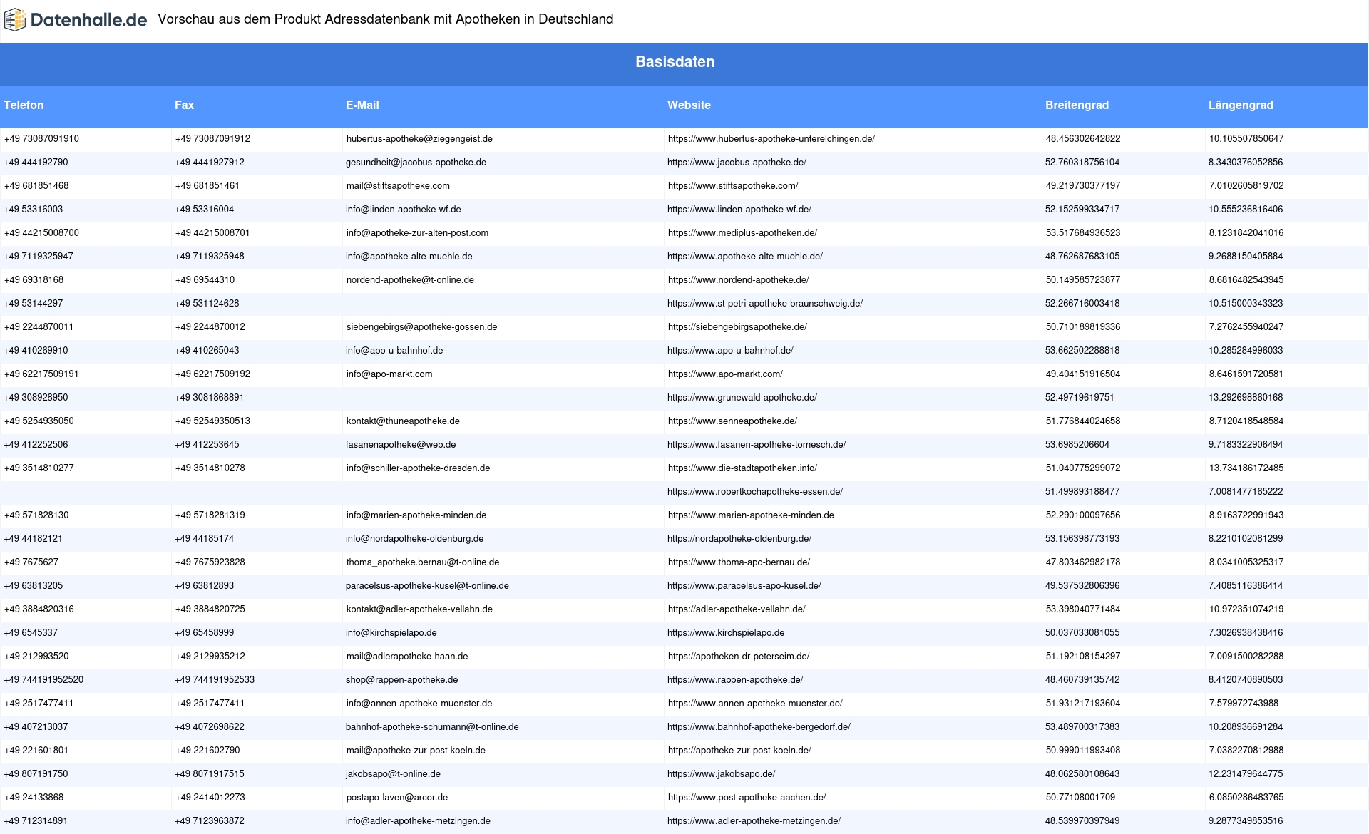Click email fasanenapotheke@web.de

coord(401,445)
